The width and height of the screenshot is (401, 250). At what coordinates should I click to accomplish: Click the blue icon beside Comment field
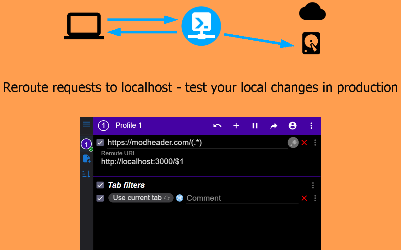(x=180, y=198)
